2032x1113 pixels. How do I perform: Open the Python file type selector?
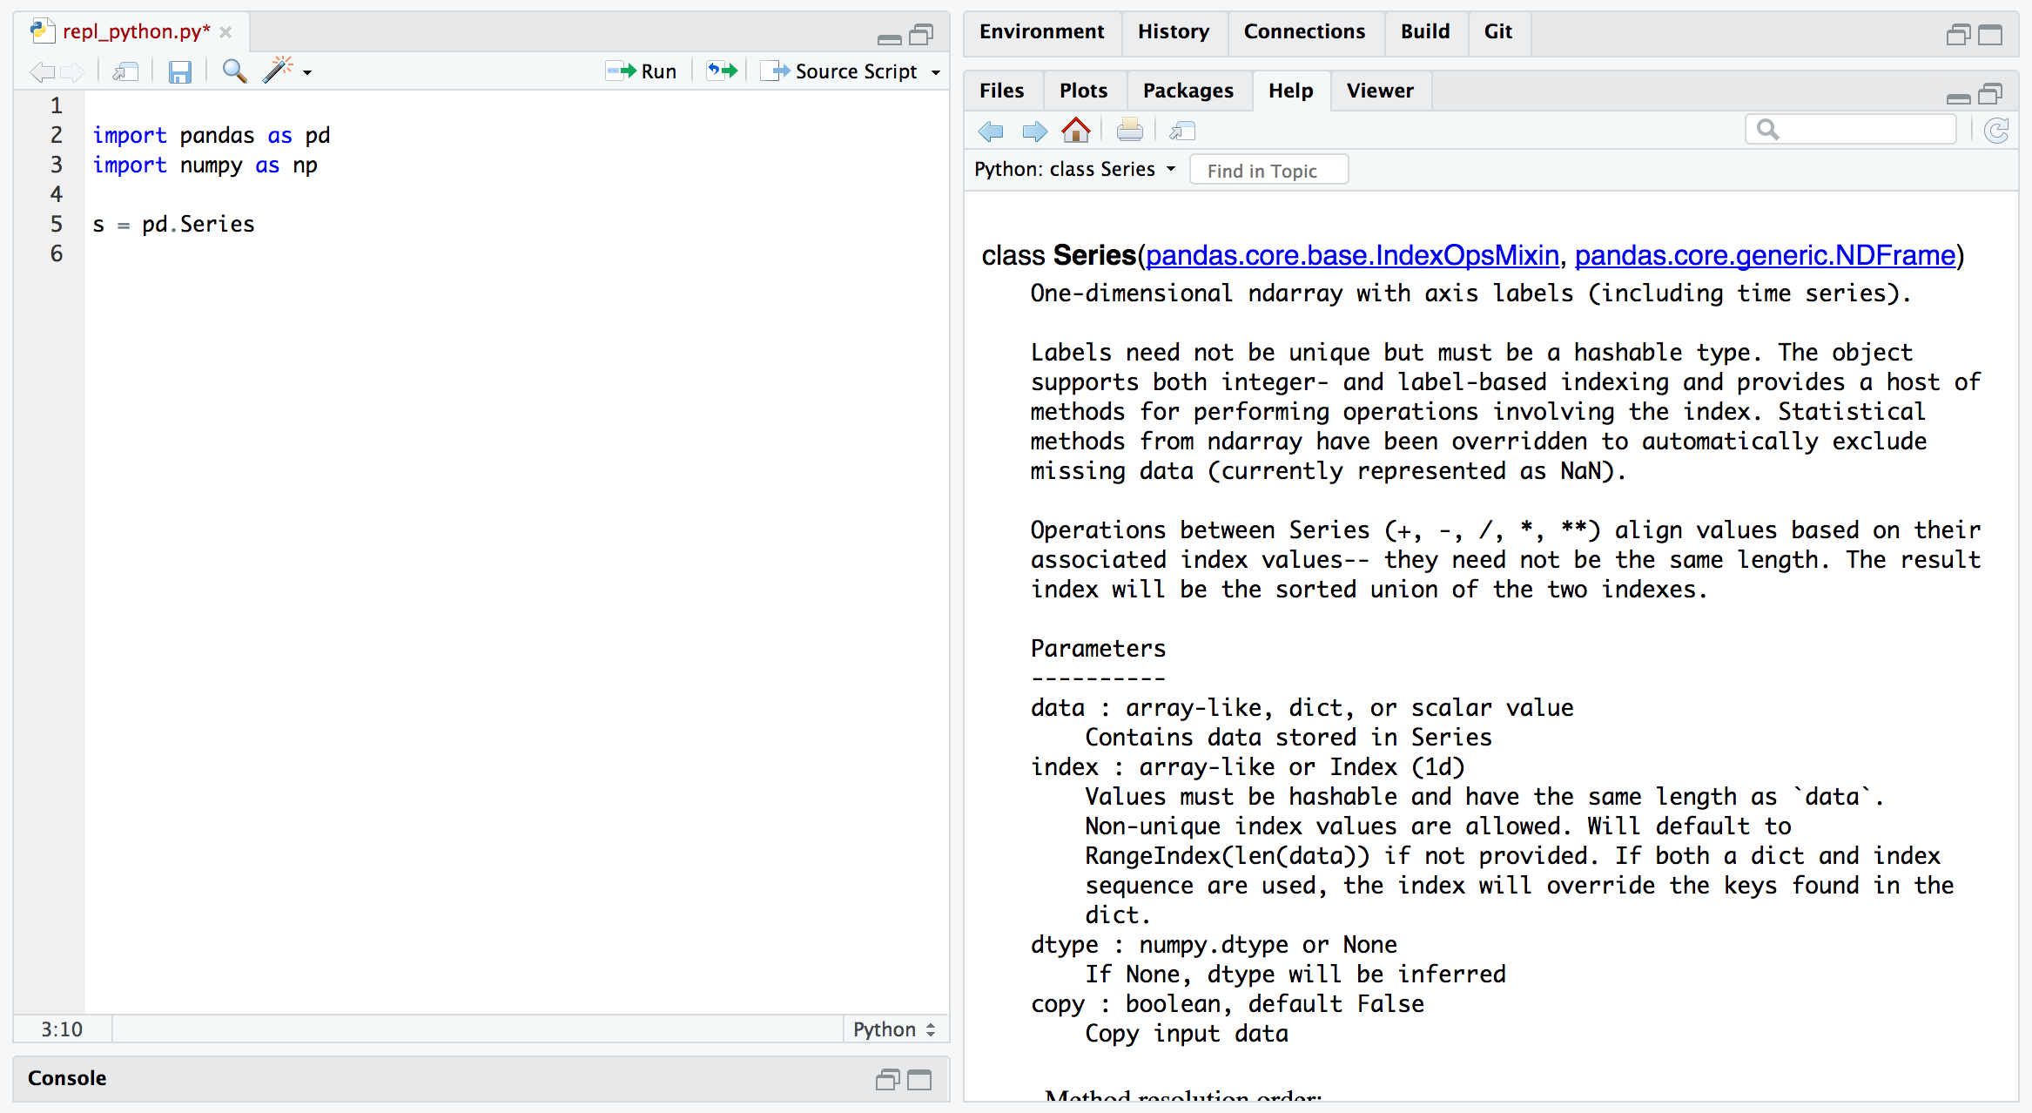894,1029
